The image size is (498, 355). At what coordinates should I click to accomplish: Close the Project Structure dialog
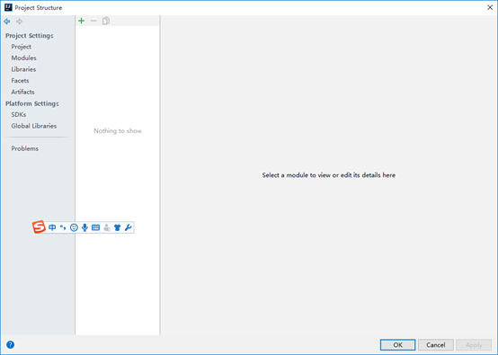click(x=490, y=7)
